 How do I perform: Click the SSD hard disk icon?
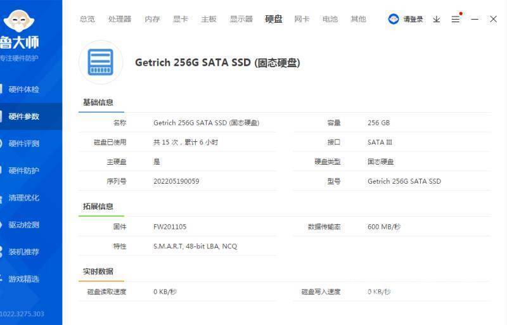coord(101,62)
